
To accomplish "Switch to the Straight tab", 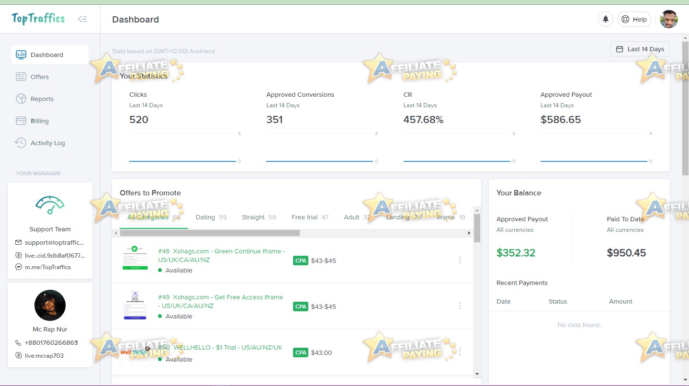I will (x=259, y=217).
